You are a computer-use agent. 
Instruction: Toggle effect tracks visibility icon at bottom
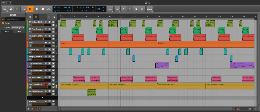click(36, 109)
